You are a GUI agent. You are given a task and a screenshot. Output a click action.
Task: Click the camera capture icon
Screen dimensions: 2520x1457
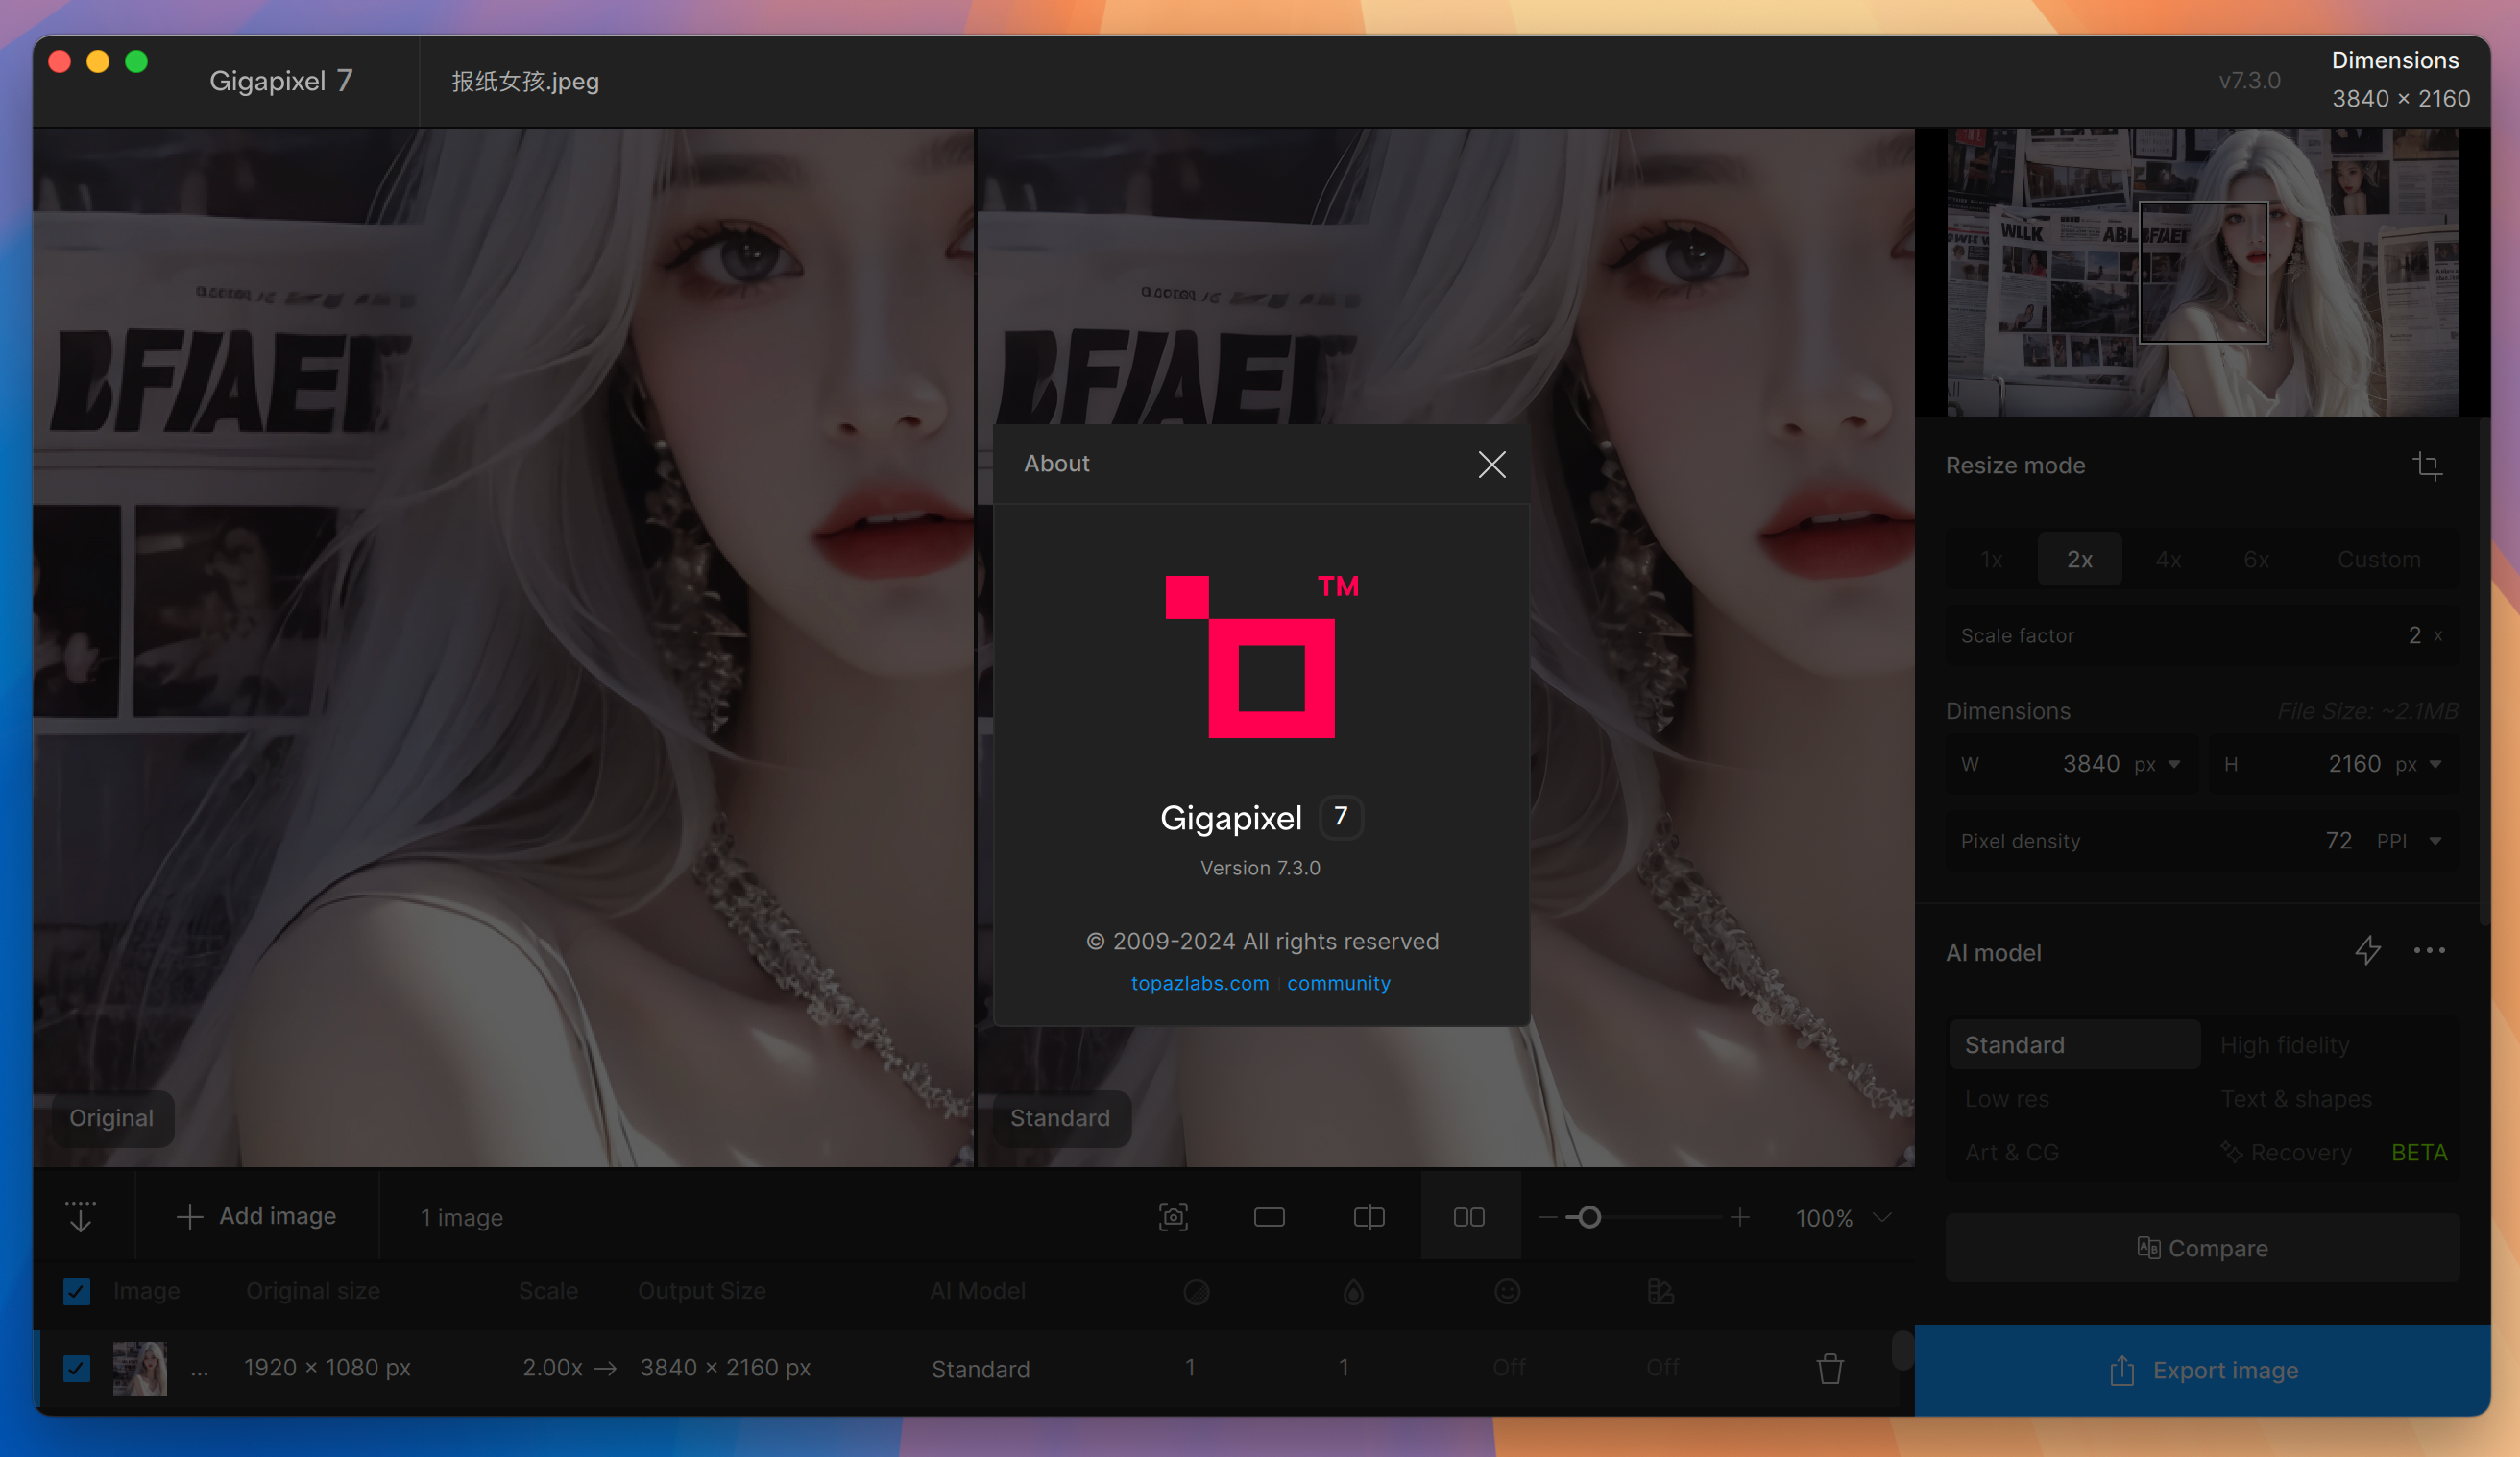(x=1174, y=1216)
